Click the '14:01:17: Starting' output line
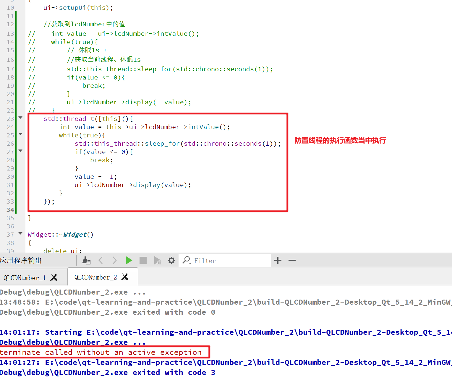The width and height of the screenshot is (452, 377). pyautogui.click(x=226, y=332)
